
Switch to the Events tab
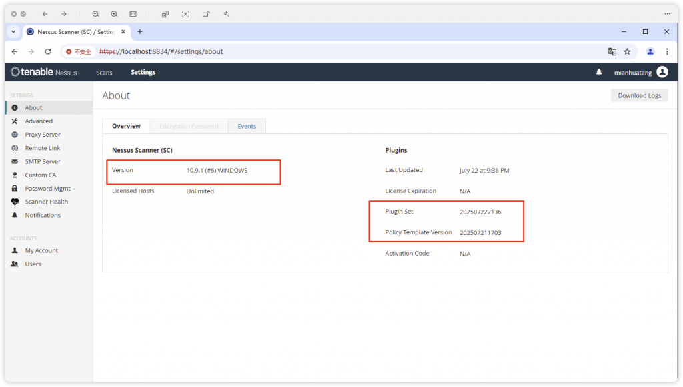pos(247,126)
